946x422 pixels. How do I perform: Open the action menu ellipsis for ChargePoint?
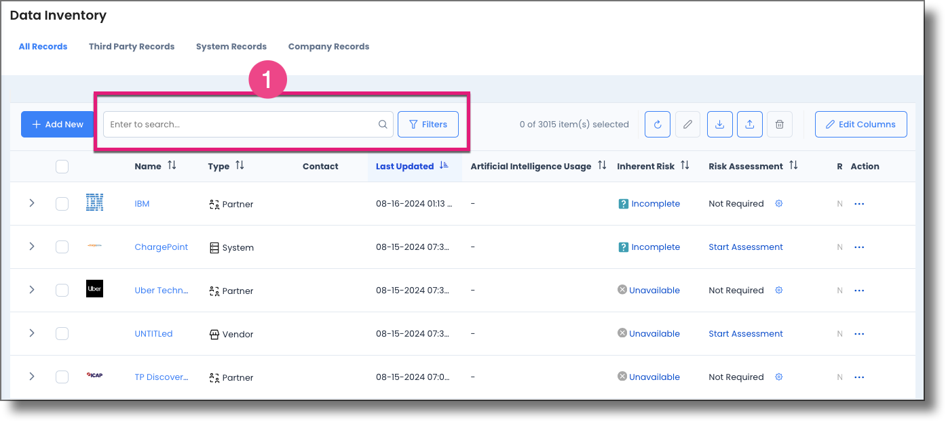859,247
